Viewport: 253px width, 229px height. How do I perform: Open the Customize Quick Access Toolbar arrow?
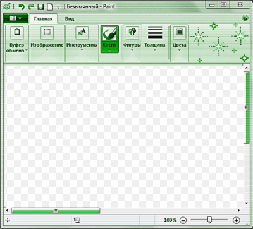pos(58,7)
